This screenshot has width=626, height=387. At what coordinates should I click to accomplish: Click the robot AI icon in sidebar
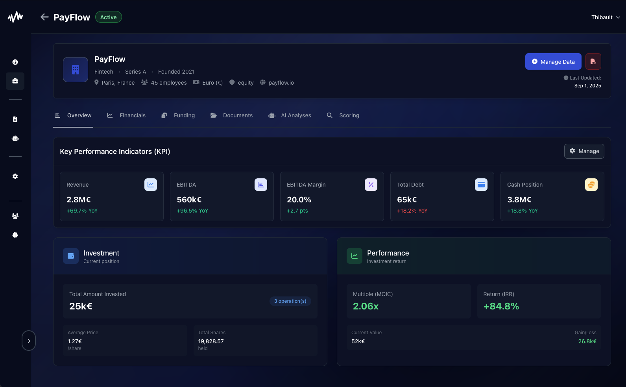click(x=15, y=138)
